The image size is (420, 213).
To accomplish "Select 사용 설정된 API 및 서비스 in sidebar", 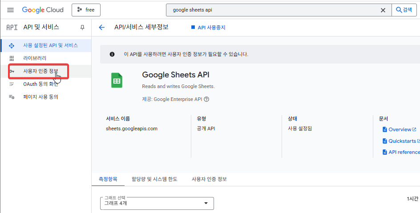I will (46, 45).
